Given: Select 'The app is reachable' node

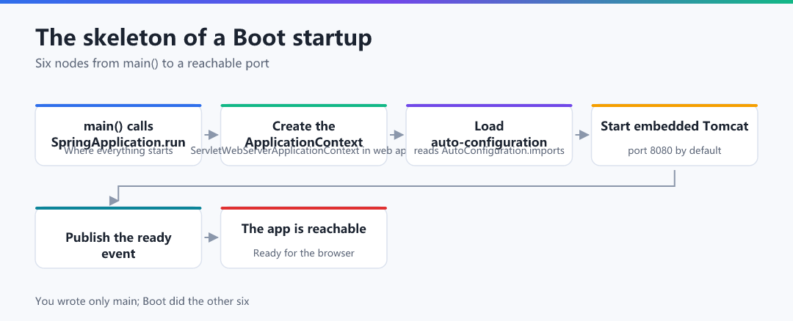Looking at the screenshot, I should click(x=303, y=237).
